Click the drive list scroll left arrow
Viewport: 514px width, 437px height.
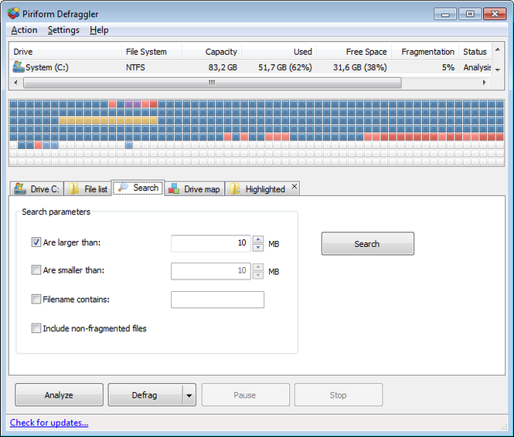coord(15,83)
